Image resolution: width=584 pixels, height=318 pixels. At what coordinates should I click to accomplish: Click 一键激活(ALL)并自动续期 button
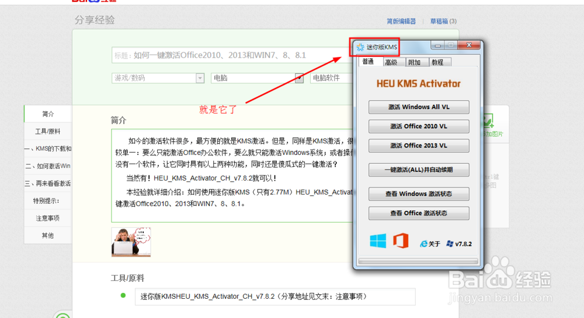tap(419, 169)
